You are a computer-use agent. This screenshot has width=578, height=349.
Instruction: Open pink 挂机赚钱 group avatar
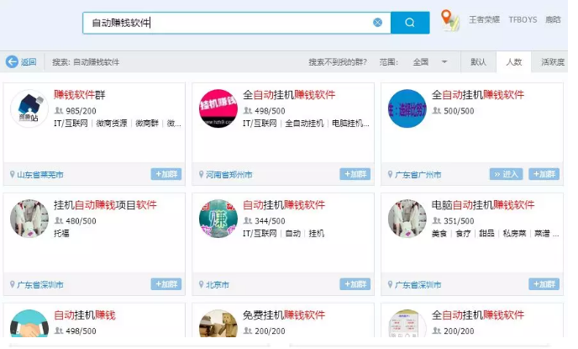(218, 108)
